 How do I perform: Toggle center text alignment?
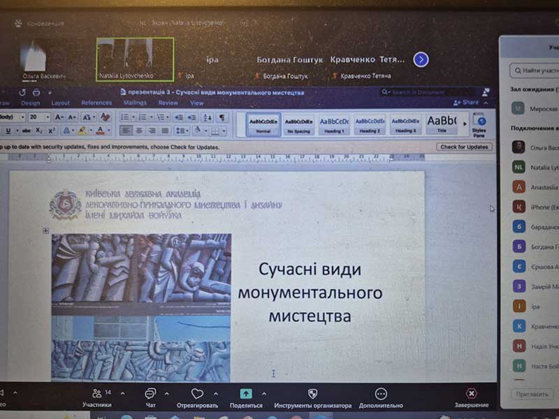(x=139, y=131)
